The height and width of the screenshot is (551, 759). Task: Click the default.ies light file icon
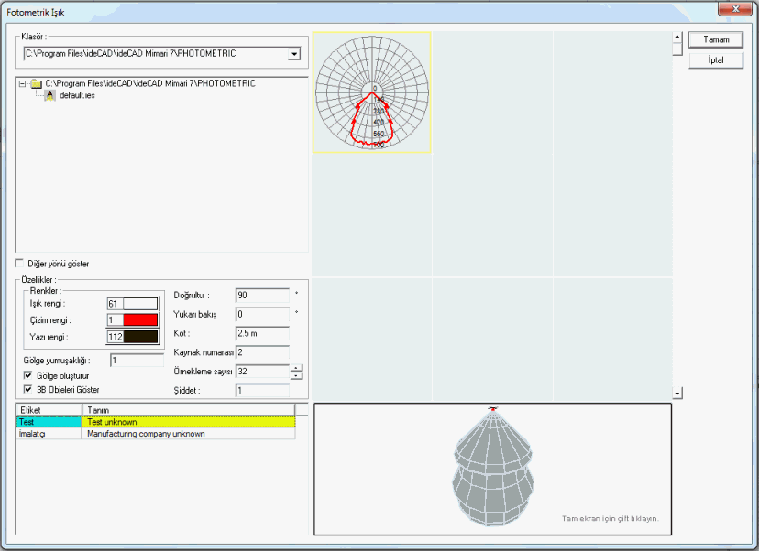[x=49, y=95]
